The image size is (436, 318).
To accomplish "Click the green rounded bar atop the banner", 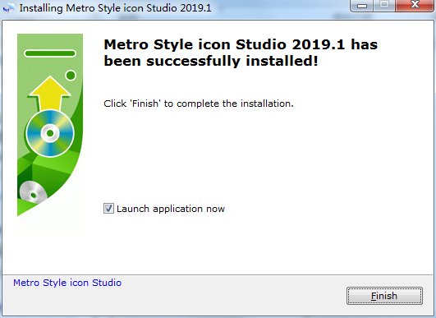I will point(50,53).
